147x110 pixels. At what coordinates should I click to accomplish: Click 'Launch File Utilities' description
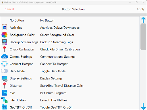click(54, 100)
